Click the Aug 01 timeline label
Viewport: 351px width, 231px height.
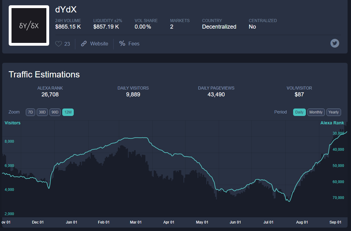pos(302,222)
